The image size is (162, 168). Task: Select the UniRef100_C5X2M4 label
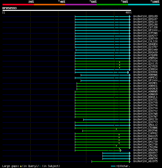(145, 147)
